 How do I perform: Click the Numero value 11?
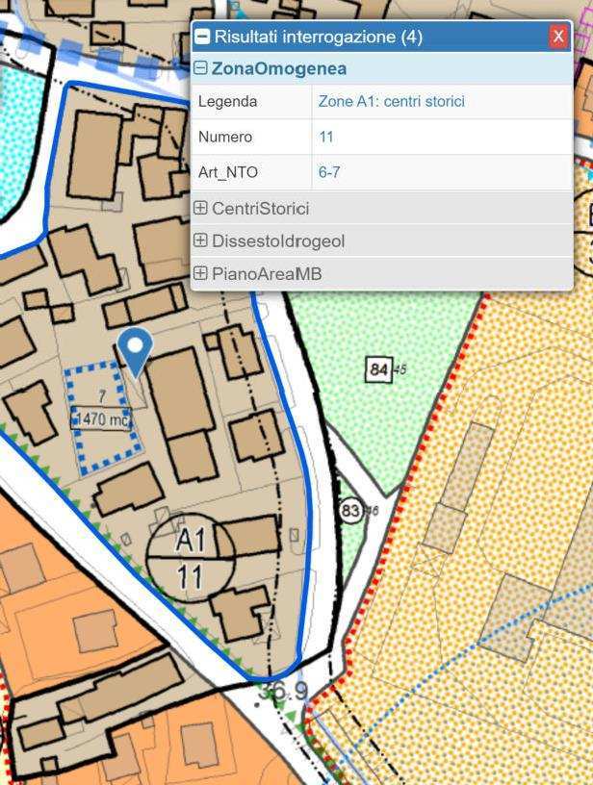tap(326, 137)
